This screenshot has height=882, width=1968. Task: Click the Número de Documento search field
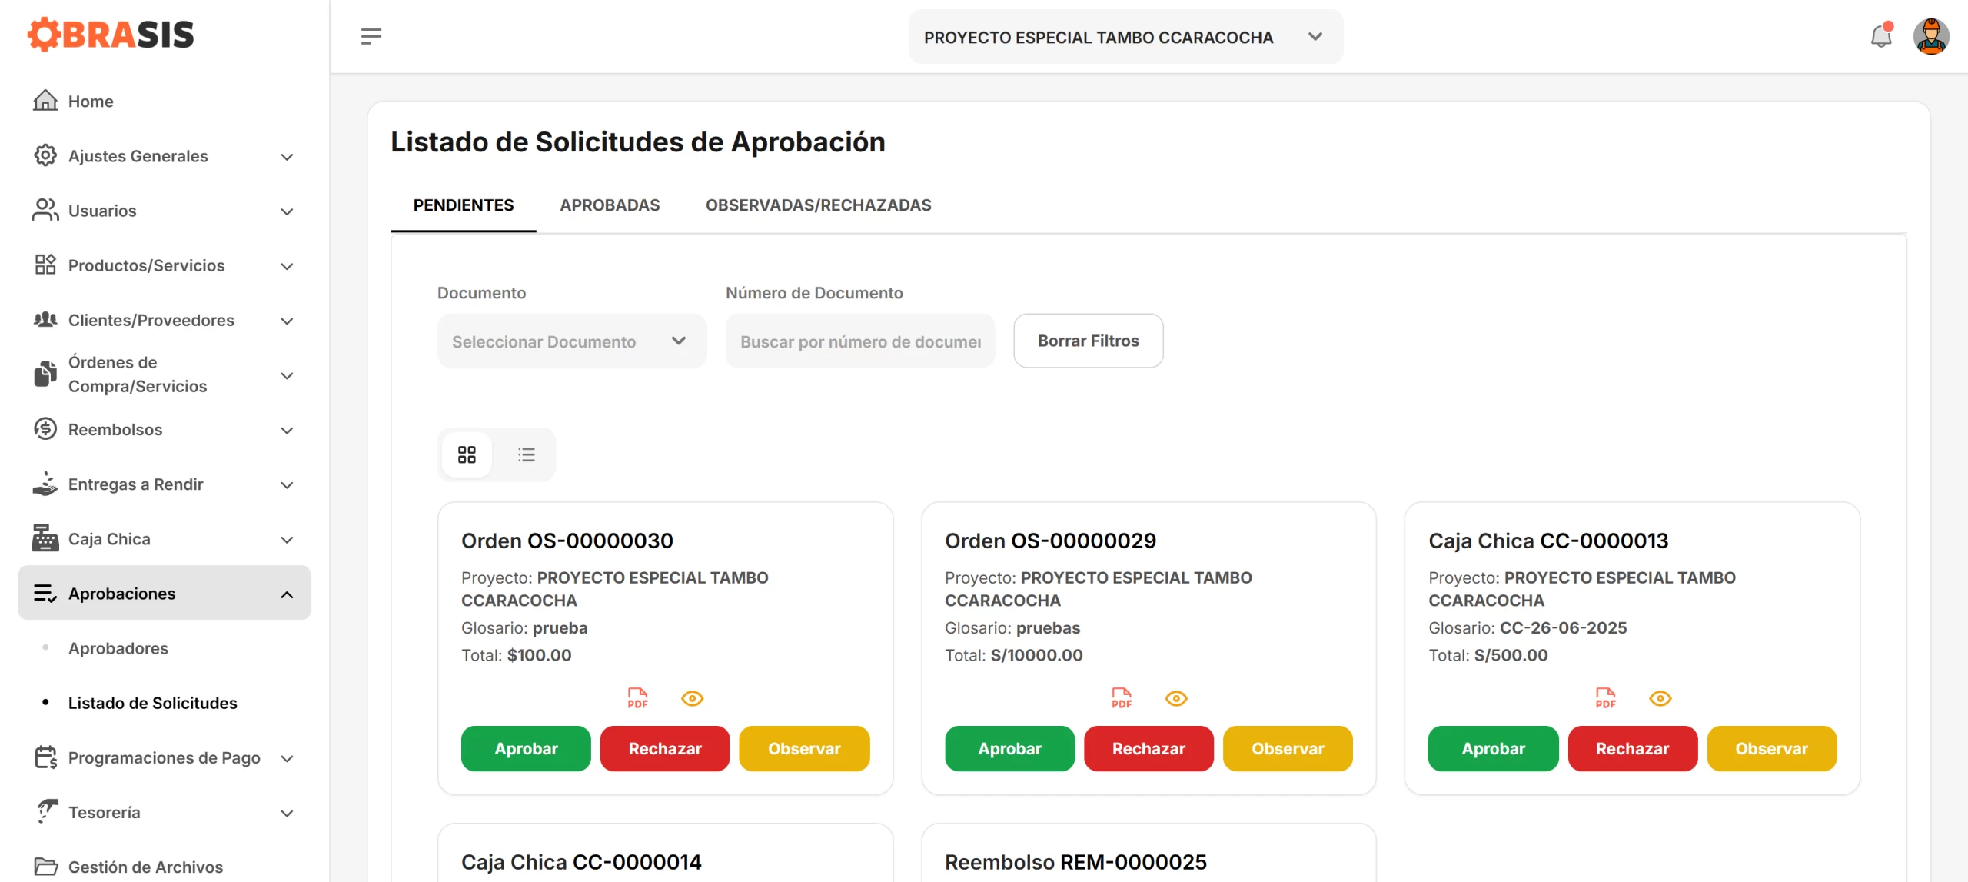[860, 341]
